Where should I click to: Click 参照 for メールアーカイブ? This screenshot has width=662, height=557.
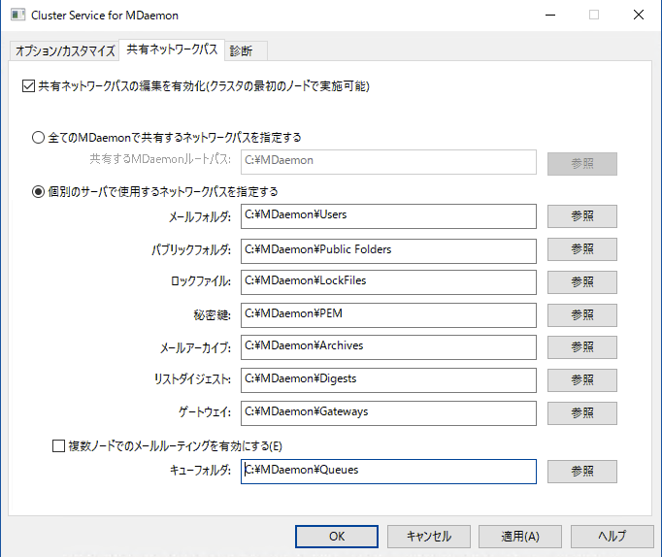(581, 347)
